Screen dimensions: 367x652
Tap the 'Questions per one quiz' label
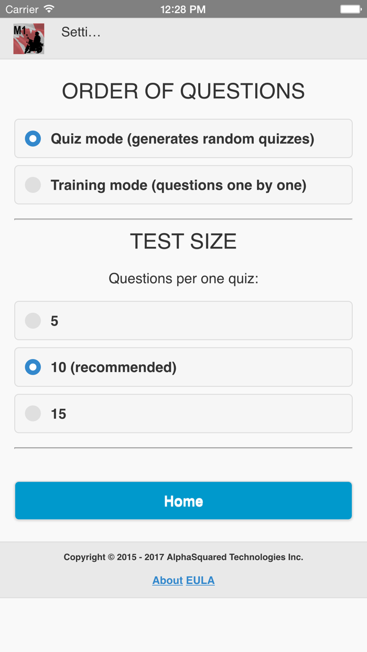point(183,278)
